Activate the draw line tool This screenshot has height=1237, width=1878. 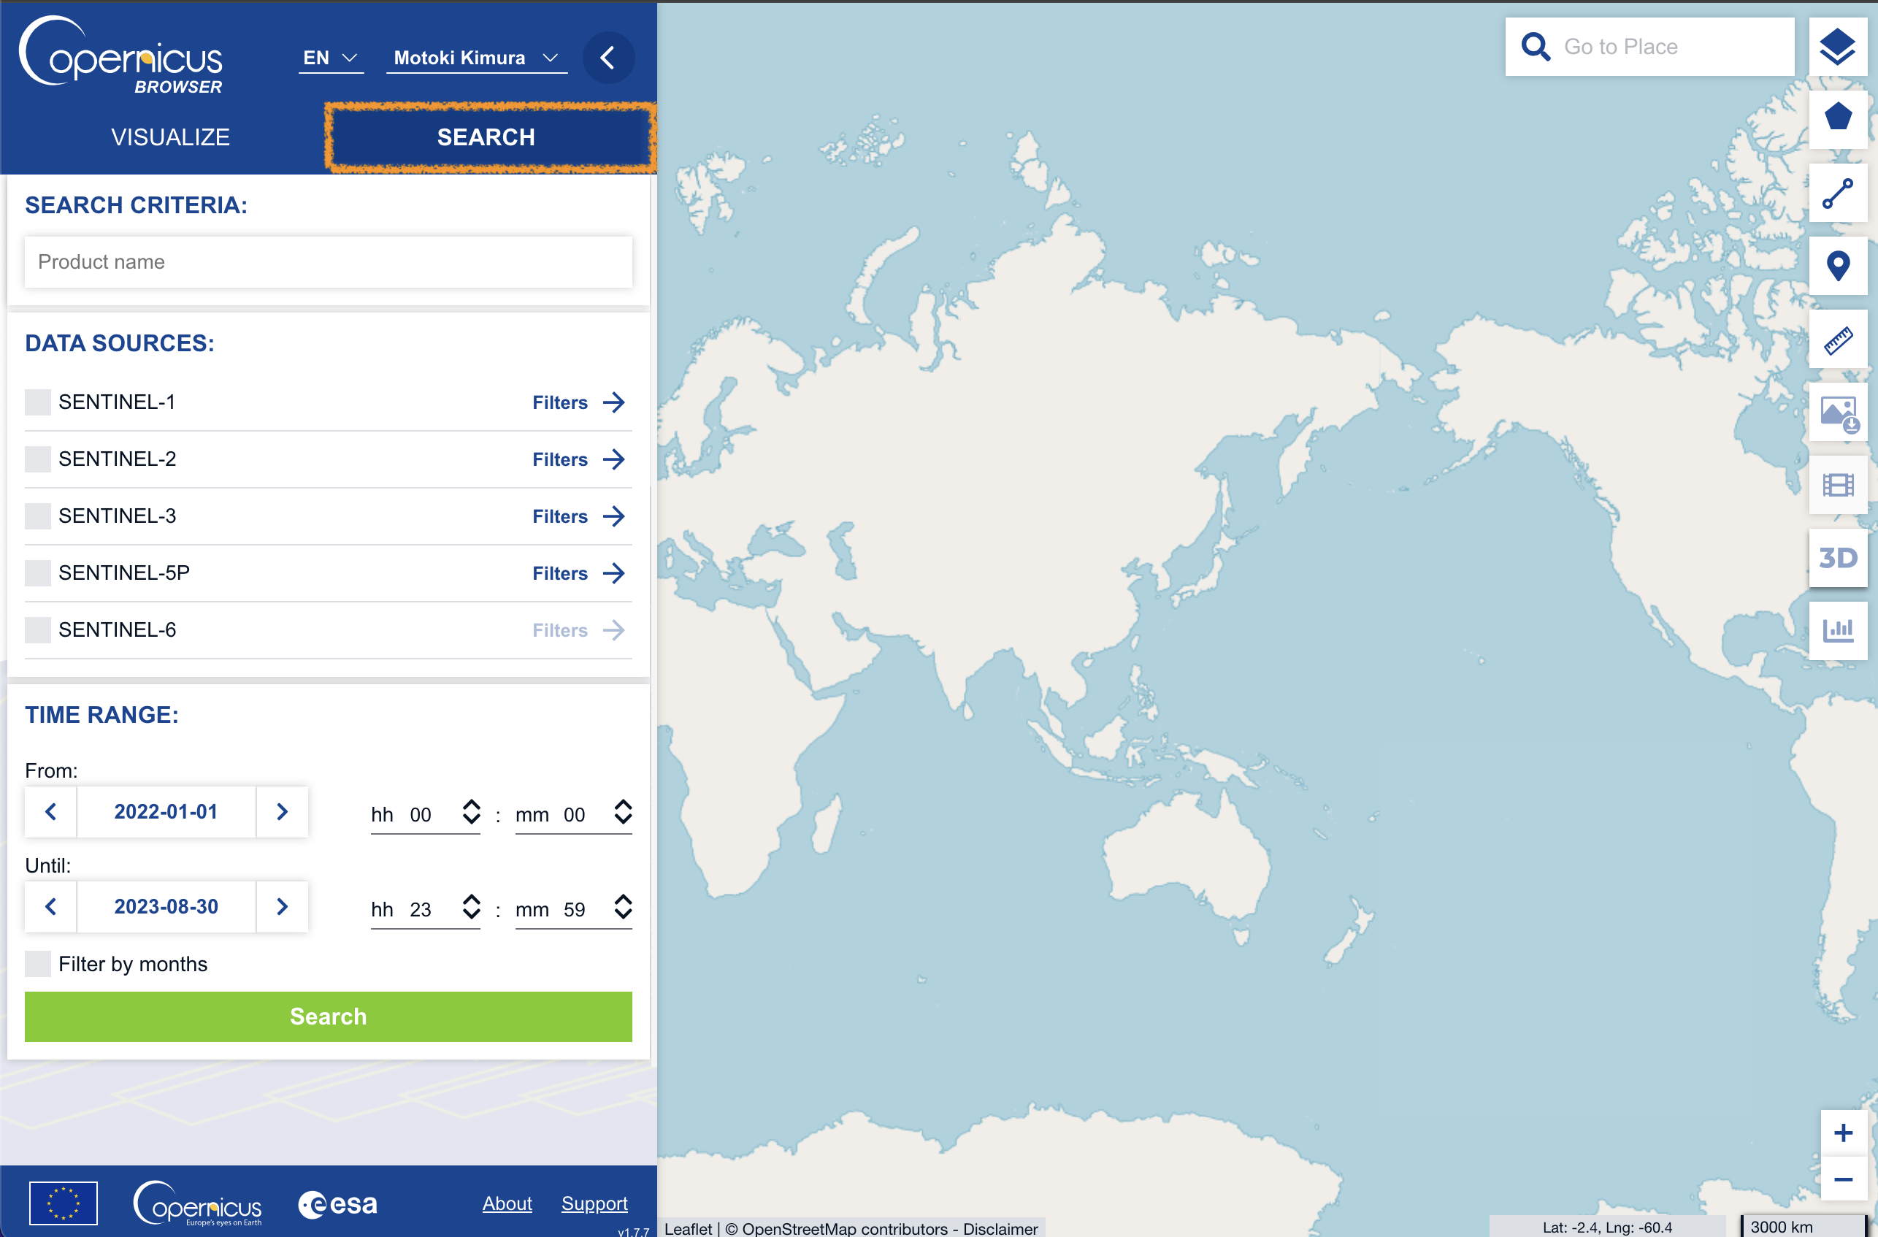1837,194
